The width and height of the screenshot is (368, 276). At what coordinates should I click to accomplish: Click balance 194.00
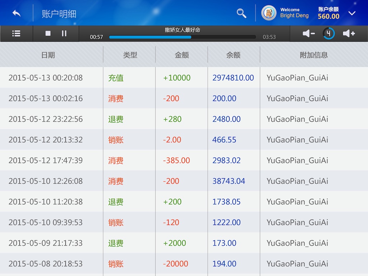pos(224,263)
